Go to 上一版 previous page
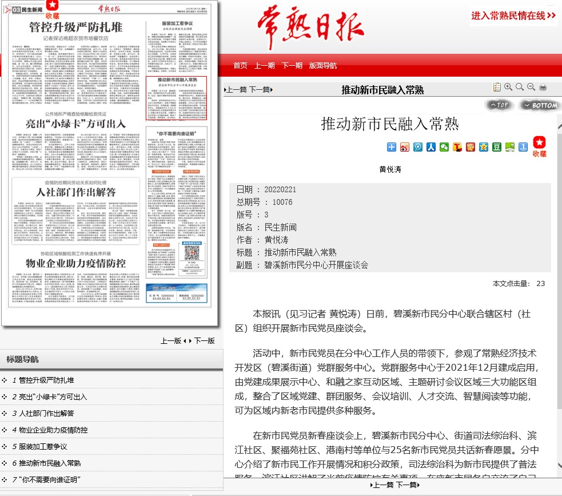Screen dimensions: 562x496 171,341
